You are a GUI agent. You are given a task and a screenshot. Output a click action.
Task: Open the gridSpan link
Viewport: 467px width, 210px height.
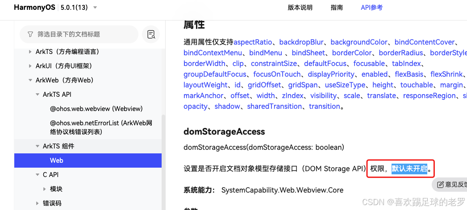pos(303,85)
